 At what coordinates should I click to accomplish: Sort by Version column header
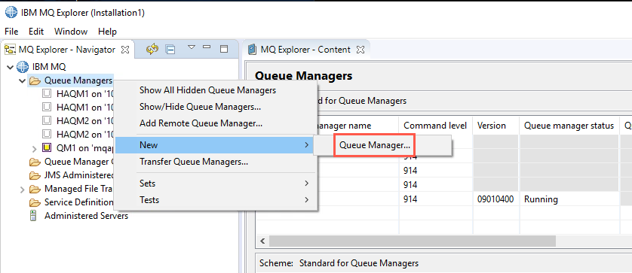496,126
